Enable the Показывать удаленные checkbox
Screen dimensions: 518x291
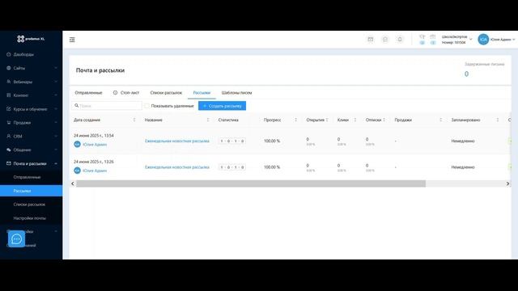point(146,106)
